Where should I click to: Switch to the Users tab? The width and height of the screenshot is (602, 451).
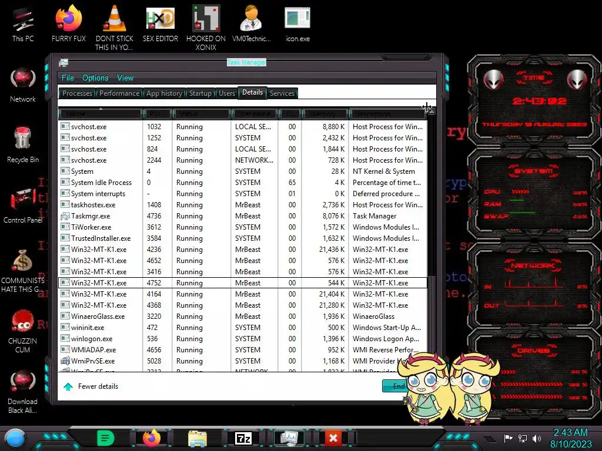(227, 93)
